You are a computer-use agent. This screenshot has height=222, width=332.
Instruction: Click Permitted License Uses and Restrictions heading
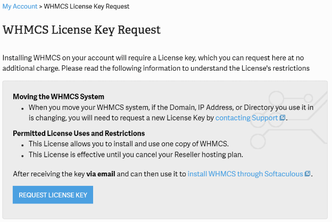[x=79, y=133]
